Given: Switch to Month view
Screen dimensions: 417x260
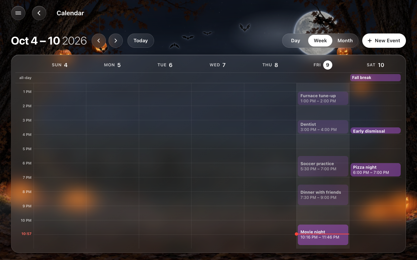Looking at the screenshot, I should [345, 41].
